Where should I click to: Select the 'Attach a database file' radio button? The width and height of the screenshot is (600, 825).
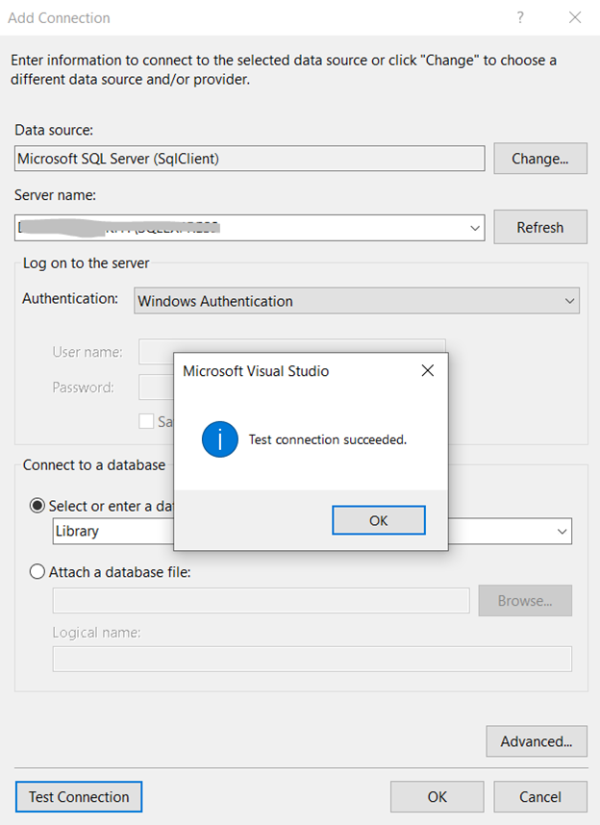[37, 572]
